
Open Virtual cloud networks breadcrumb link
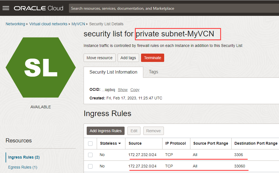(x=48, y=24)
